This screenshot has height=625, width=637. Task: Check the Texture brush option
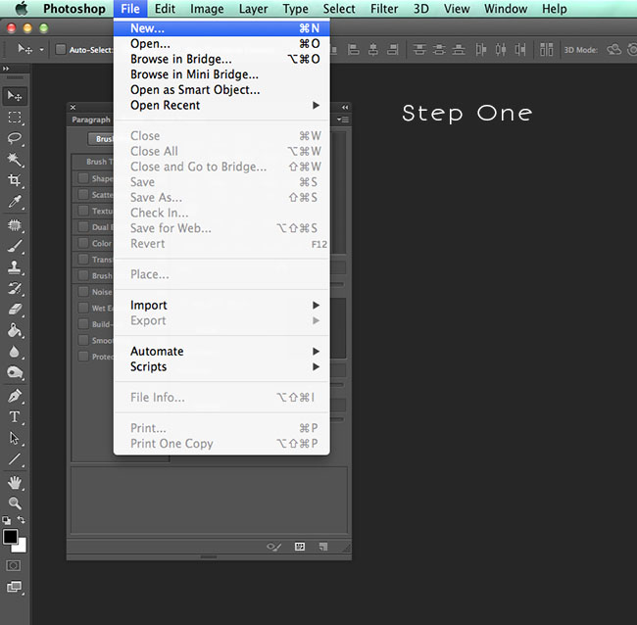[x=83, y=211]
